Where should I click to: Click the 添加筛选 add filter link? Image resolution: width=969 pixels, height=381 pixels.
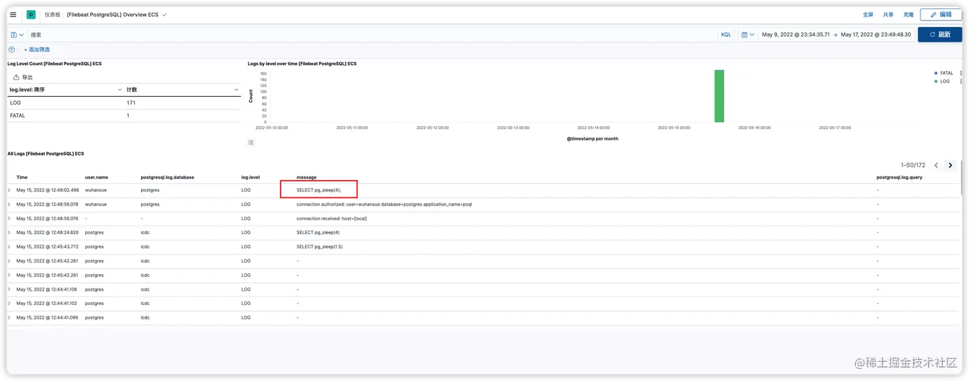coord(37,49)
